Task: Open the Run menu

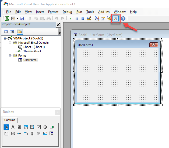Action: (x=79, y=12)
